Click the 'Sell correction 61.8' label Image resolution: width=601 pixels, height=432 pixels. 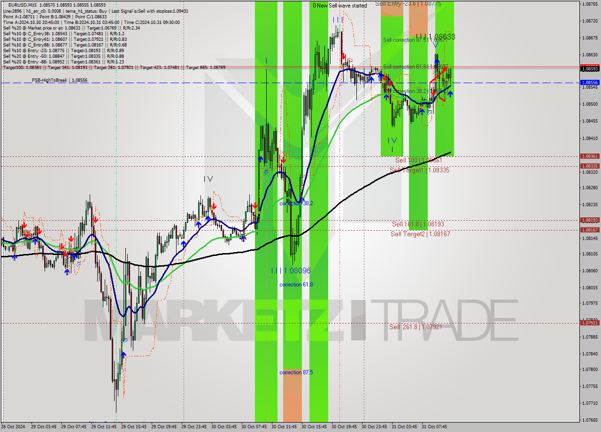[x=416, y=67]
